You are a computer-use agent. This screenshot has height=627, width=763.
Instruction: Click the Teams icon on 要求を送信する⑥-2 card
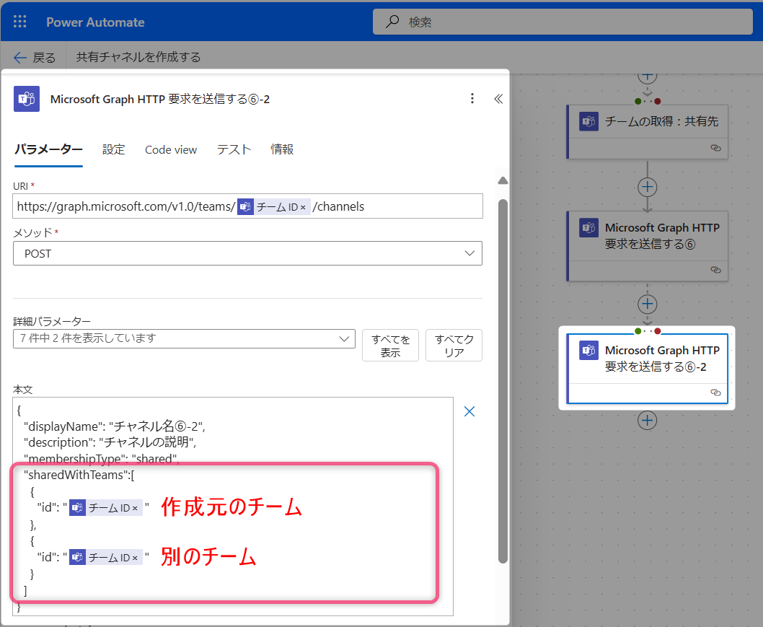[588, 351]
